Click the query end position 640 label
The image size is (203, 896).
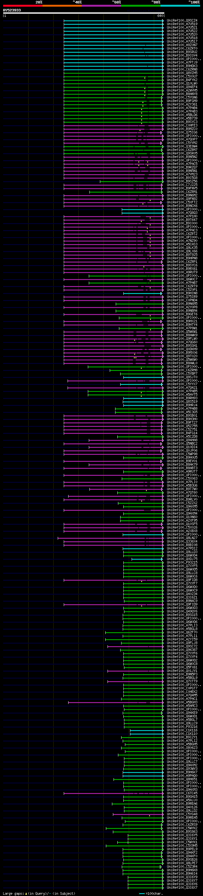(x=160, y=16)
